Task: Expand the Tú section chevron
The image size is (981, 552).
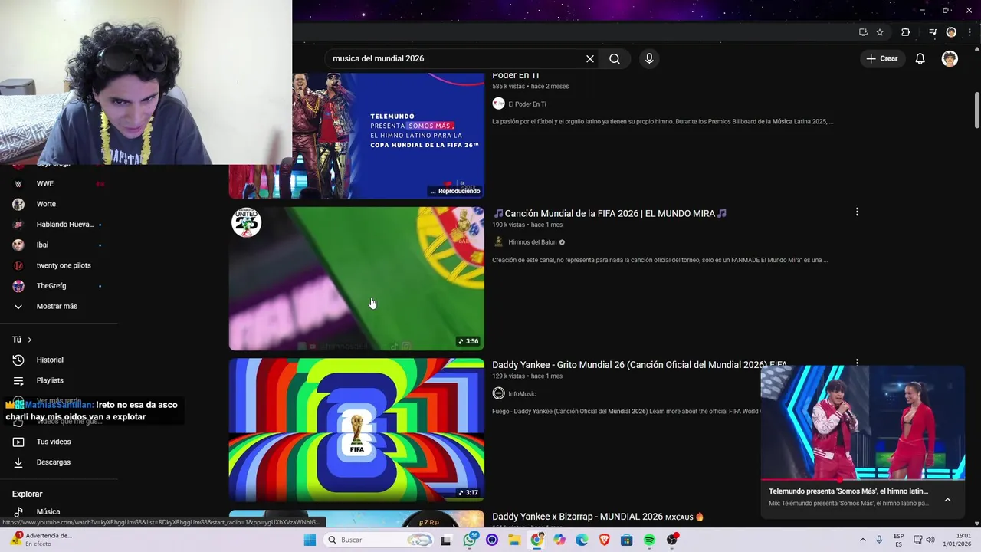Action: click(x=30, y=340)
